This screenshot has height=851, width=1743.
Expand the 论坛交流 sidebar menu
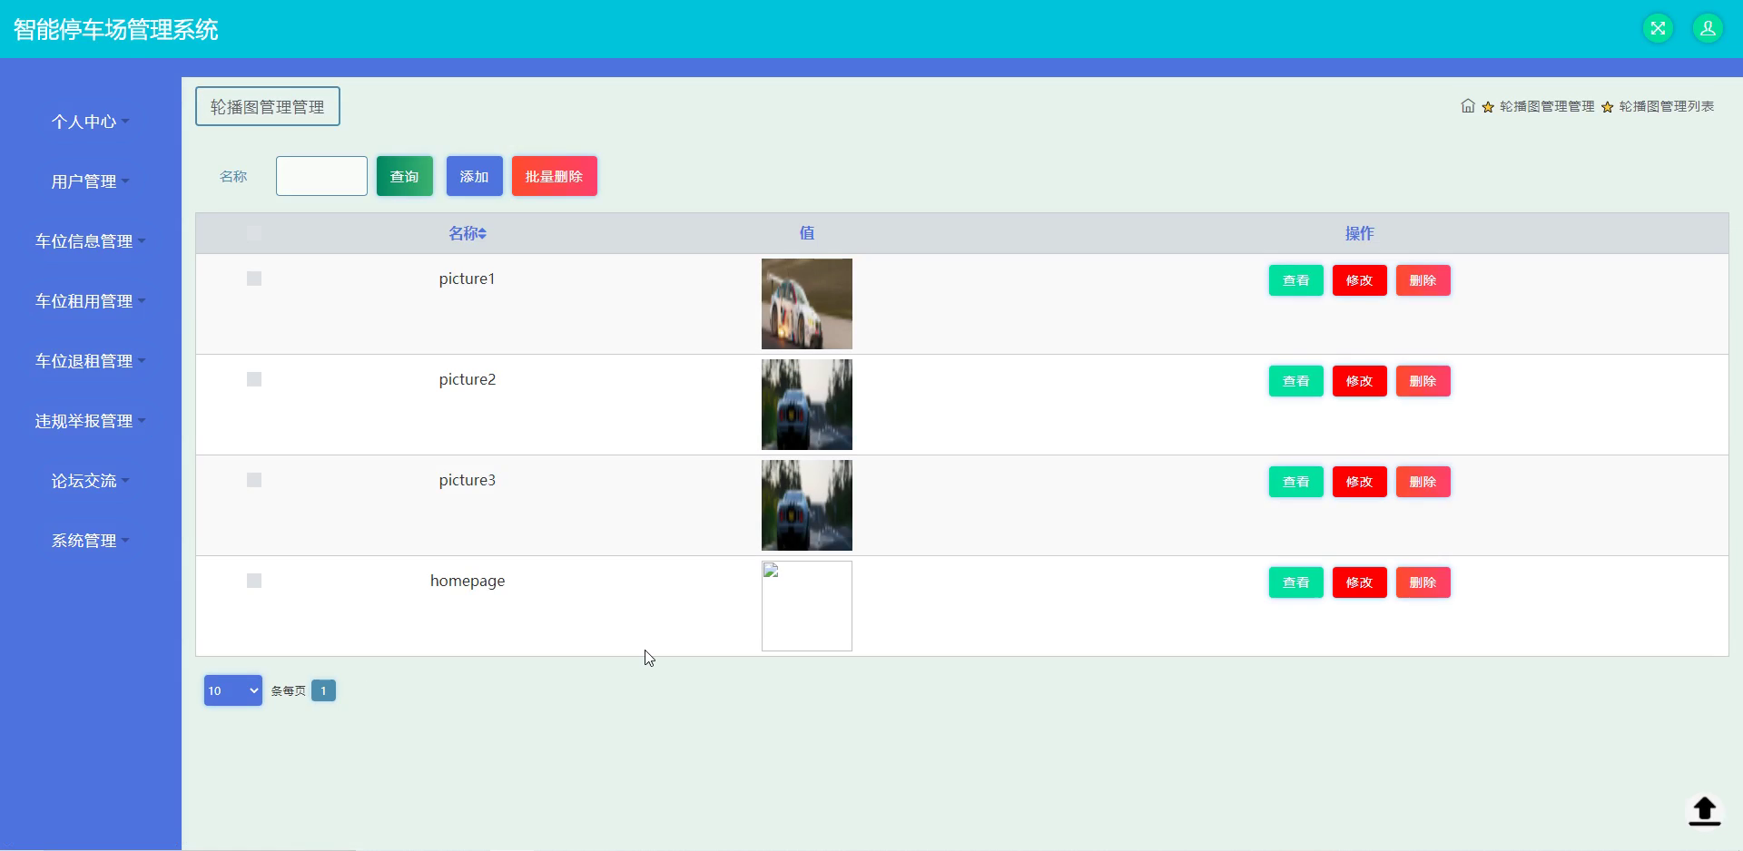pyautogui.click(x=91, y=481)
